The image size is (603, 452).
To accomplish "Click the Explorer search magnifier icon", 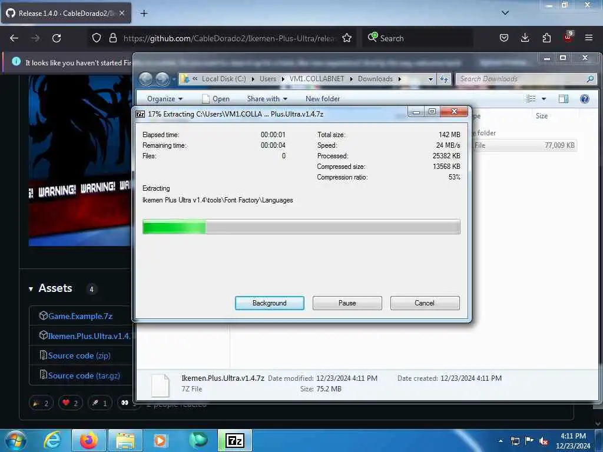I will click(590, 79).
